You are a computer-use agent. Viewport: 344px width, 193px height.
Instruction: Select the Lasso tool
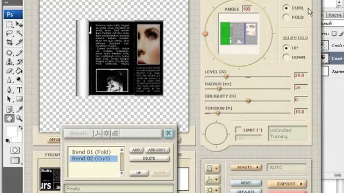click(x=9, y=33)
